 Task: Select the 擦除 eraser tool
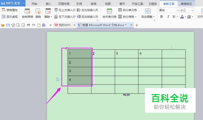coord(38,13)
